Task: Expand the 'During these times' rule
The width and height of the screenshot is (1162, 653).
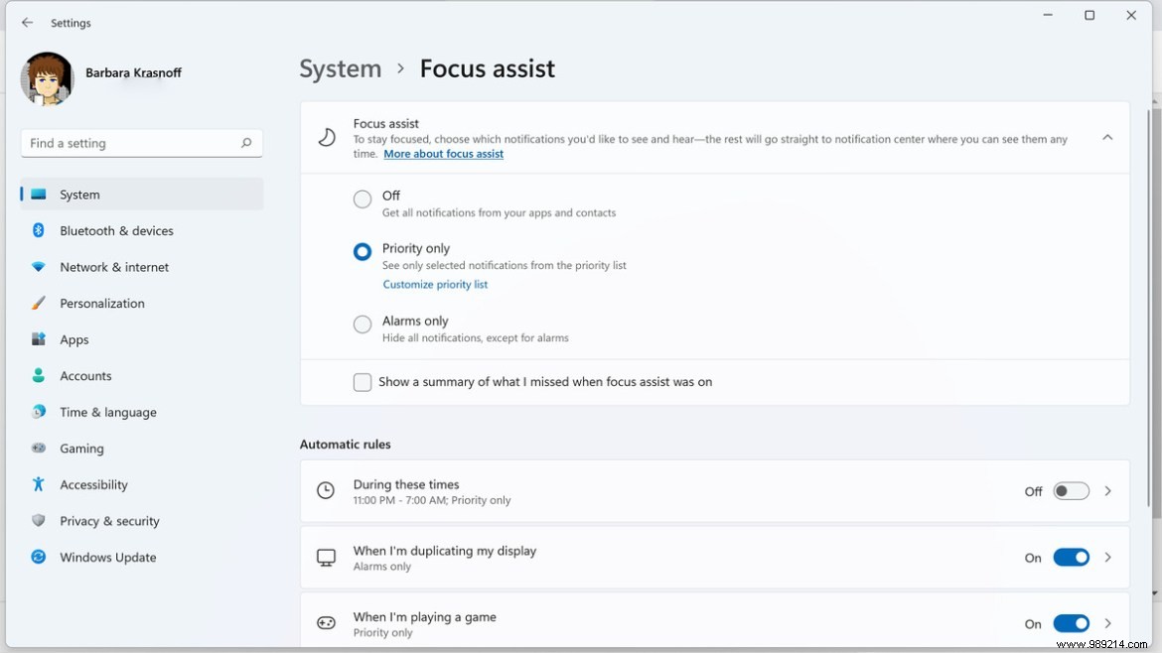Action: (x=1107, y=490)
